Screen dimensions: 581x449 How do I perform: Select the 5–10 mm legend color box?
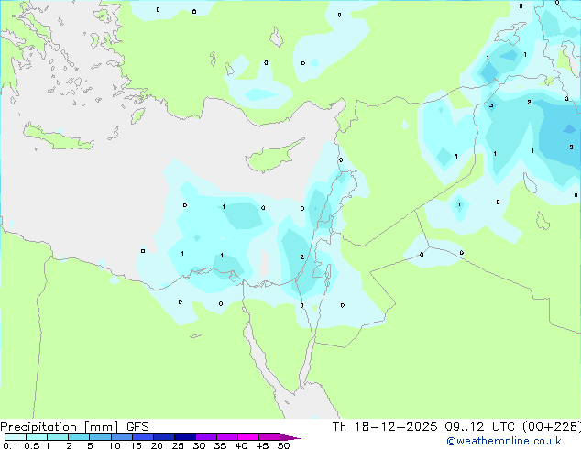[x=100, y=437]
